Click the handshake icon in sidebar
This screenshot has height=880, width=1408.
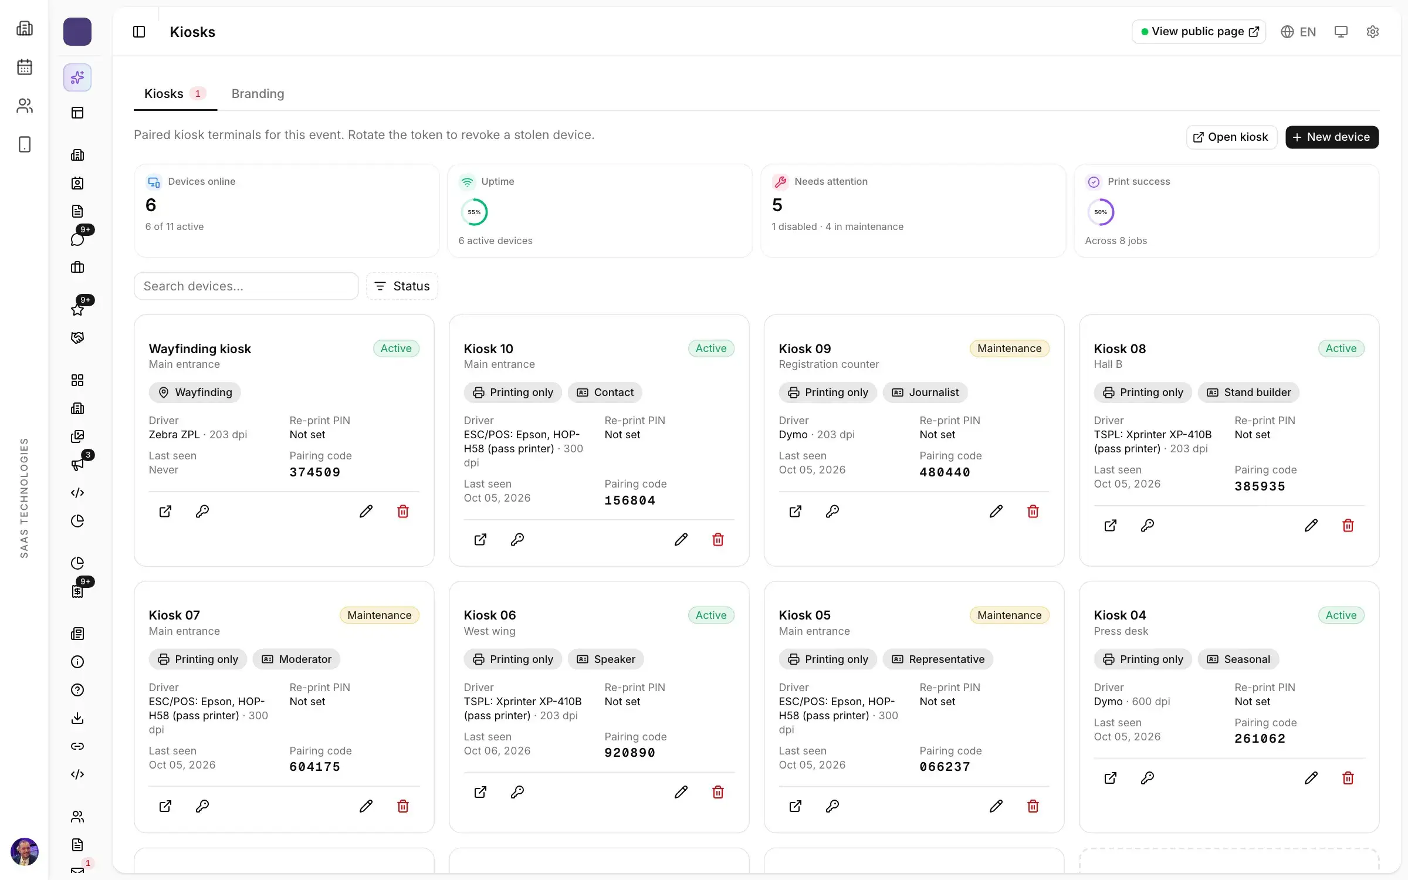[77, 338]
